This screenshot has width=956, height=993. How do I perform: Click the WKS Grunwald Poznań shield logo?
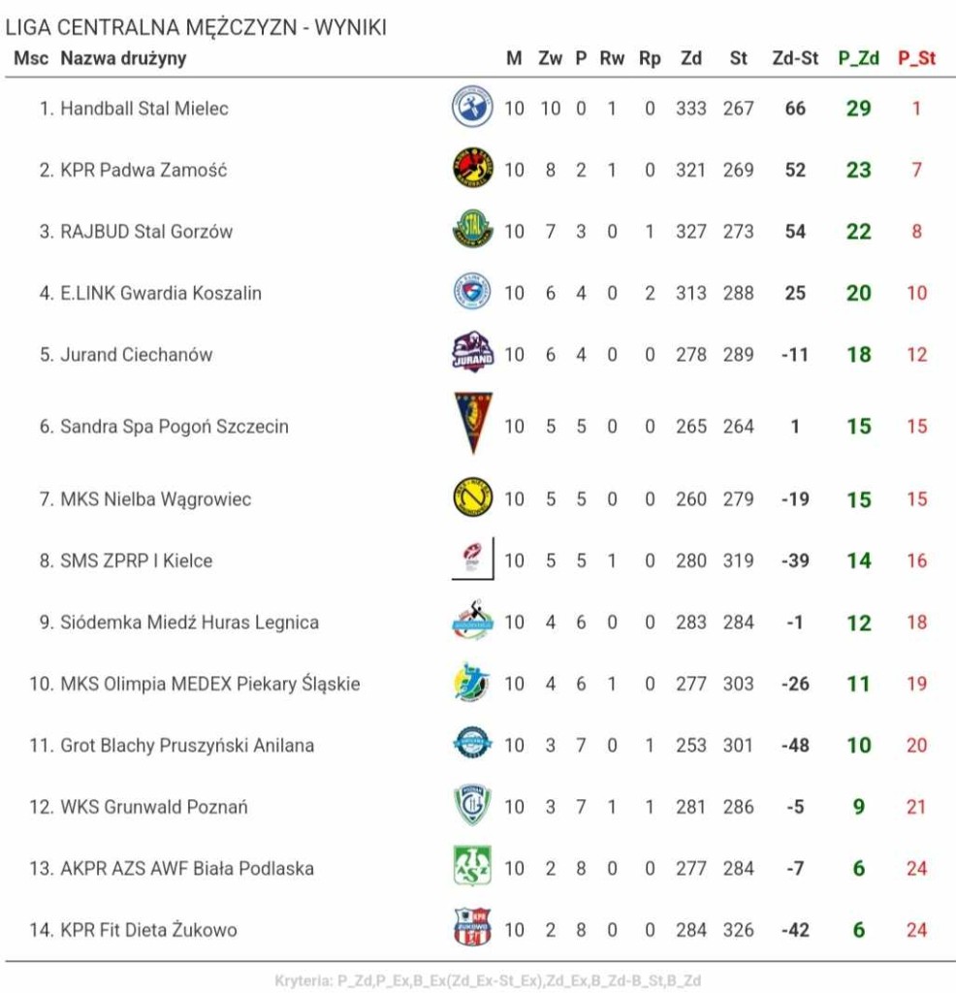[472, 804]
